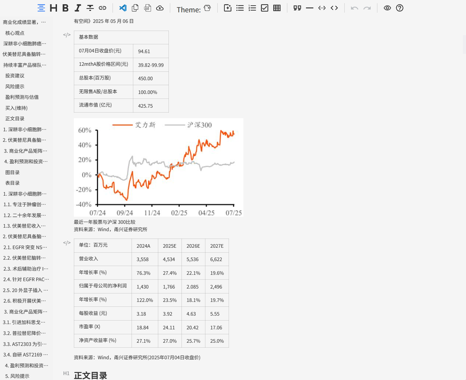Insert a task checkbox list

tap(264, 8)
